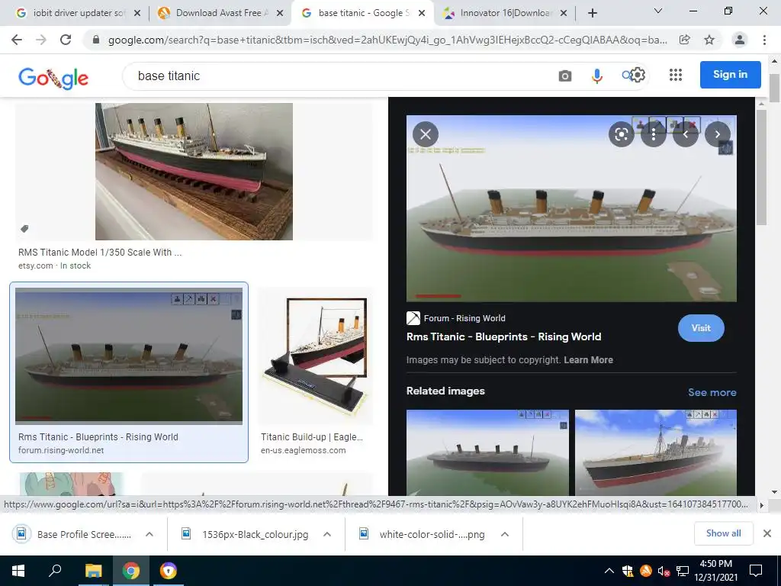Image resolution: width=781 pixels, height=586 pixels.
Task: Open white-color-solid png download
Action: click(423, 534)
